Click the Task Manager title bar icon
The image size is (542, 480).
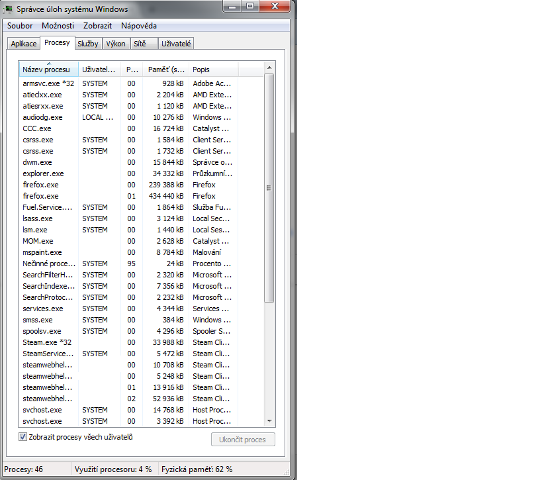pyautogui.click(x=9, y=9)
